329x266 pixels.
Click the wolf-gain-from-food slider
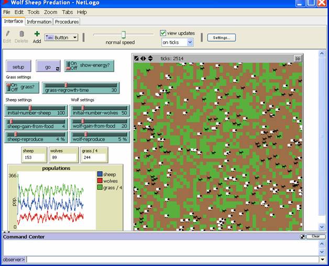(100, 124)
